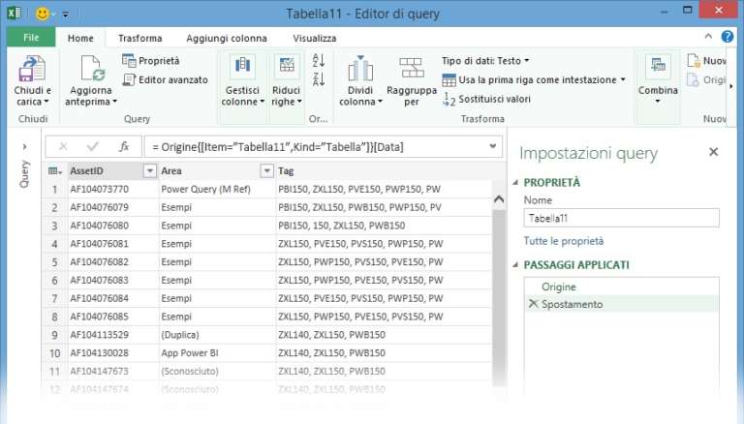The height and width of the screenshot is (424, 744).
Task: Select row number 5 header
Action: (54, 262)
